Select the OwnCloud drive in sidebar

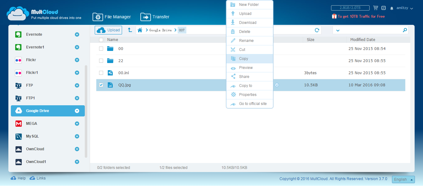click(48, 149)
